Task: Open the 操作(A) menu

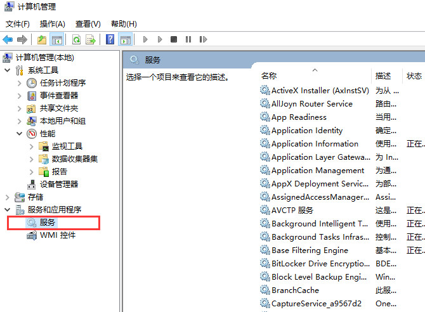Action: point(52,24)
